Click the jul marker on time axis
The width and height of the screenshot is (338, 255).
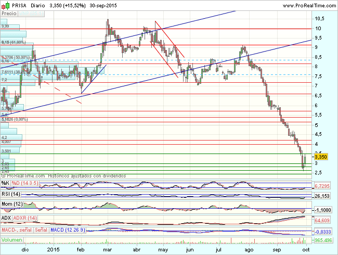pyautogui.click(x=218, y=250)
